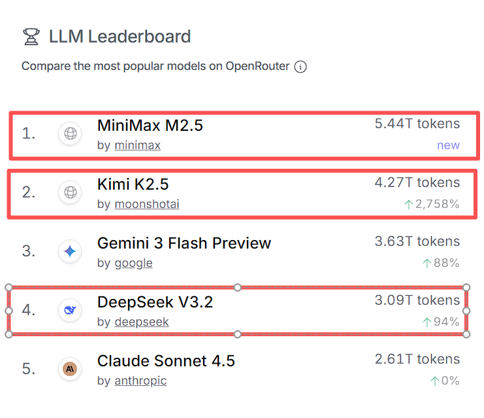Click the info icon next to OpenRouter
This screenshot has width=484, height=418.
(x=300, y=67)
